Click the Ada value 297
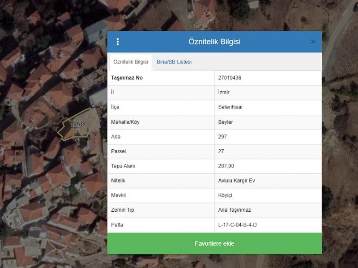 [x=222, y=137]
